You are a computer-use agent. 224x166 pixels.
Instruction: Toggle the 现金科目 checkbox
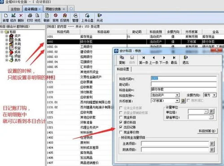(x=121, y=118)
